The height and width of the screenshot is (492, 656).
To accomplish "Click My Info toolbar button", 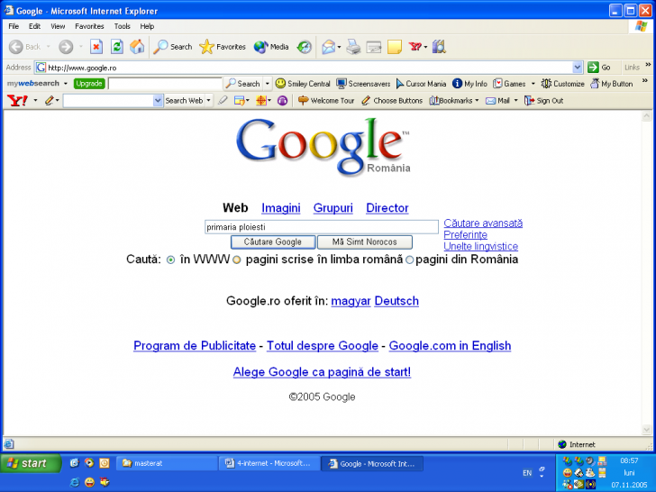I will point(469,83).
